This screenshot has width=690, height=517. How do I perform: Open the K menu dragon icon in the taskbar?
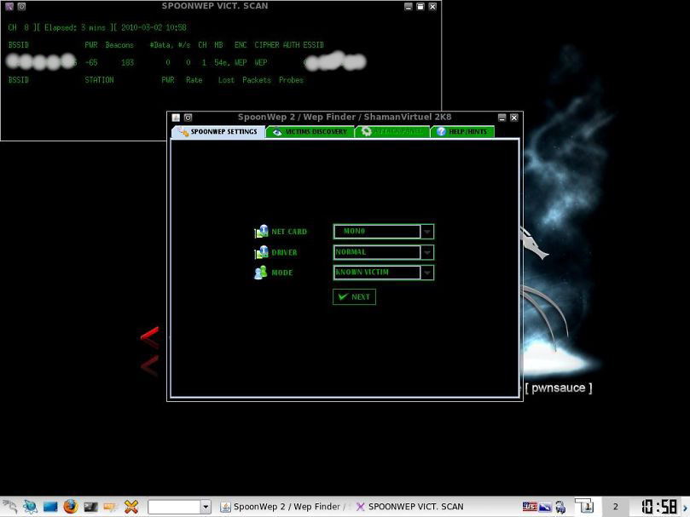pos(9,507)
